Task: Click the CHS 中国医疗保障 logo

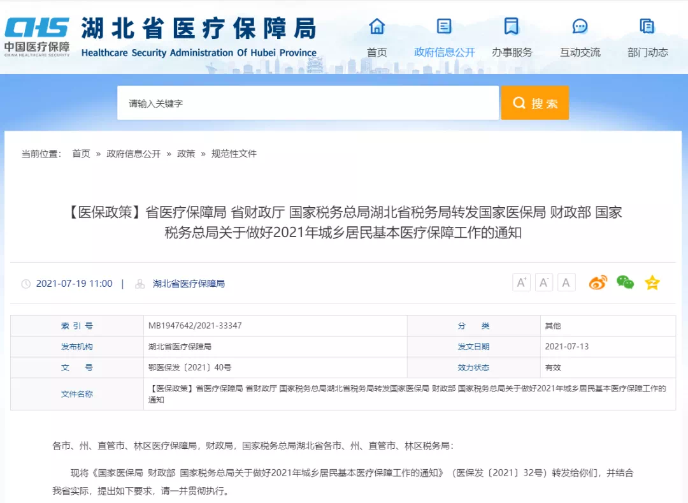Action: point(37,36)
